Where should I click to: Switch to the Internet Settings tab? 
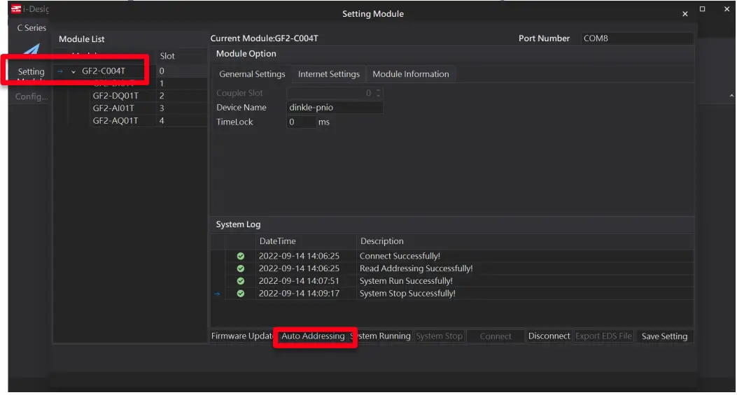pos(328,74)
